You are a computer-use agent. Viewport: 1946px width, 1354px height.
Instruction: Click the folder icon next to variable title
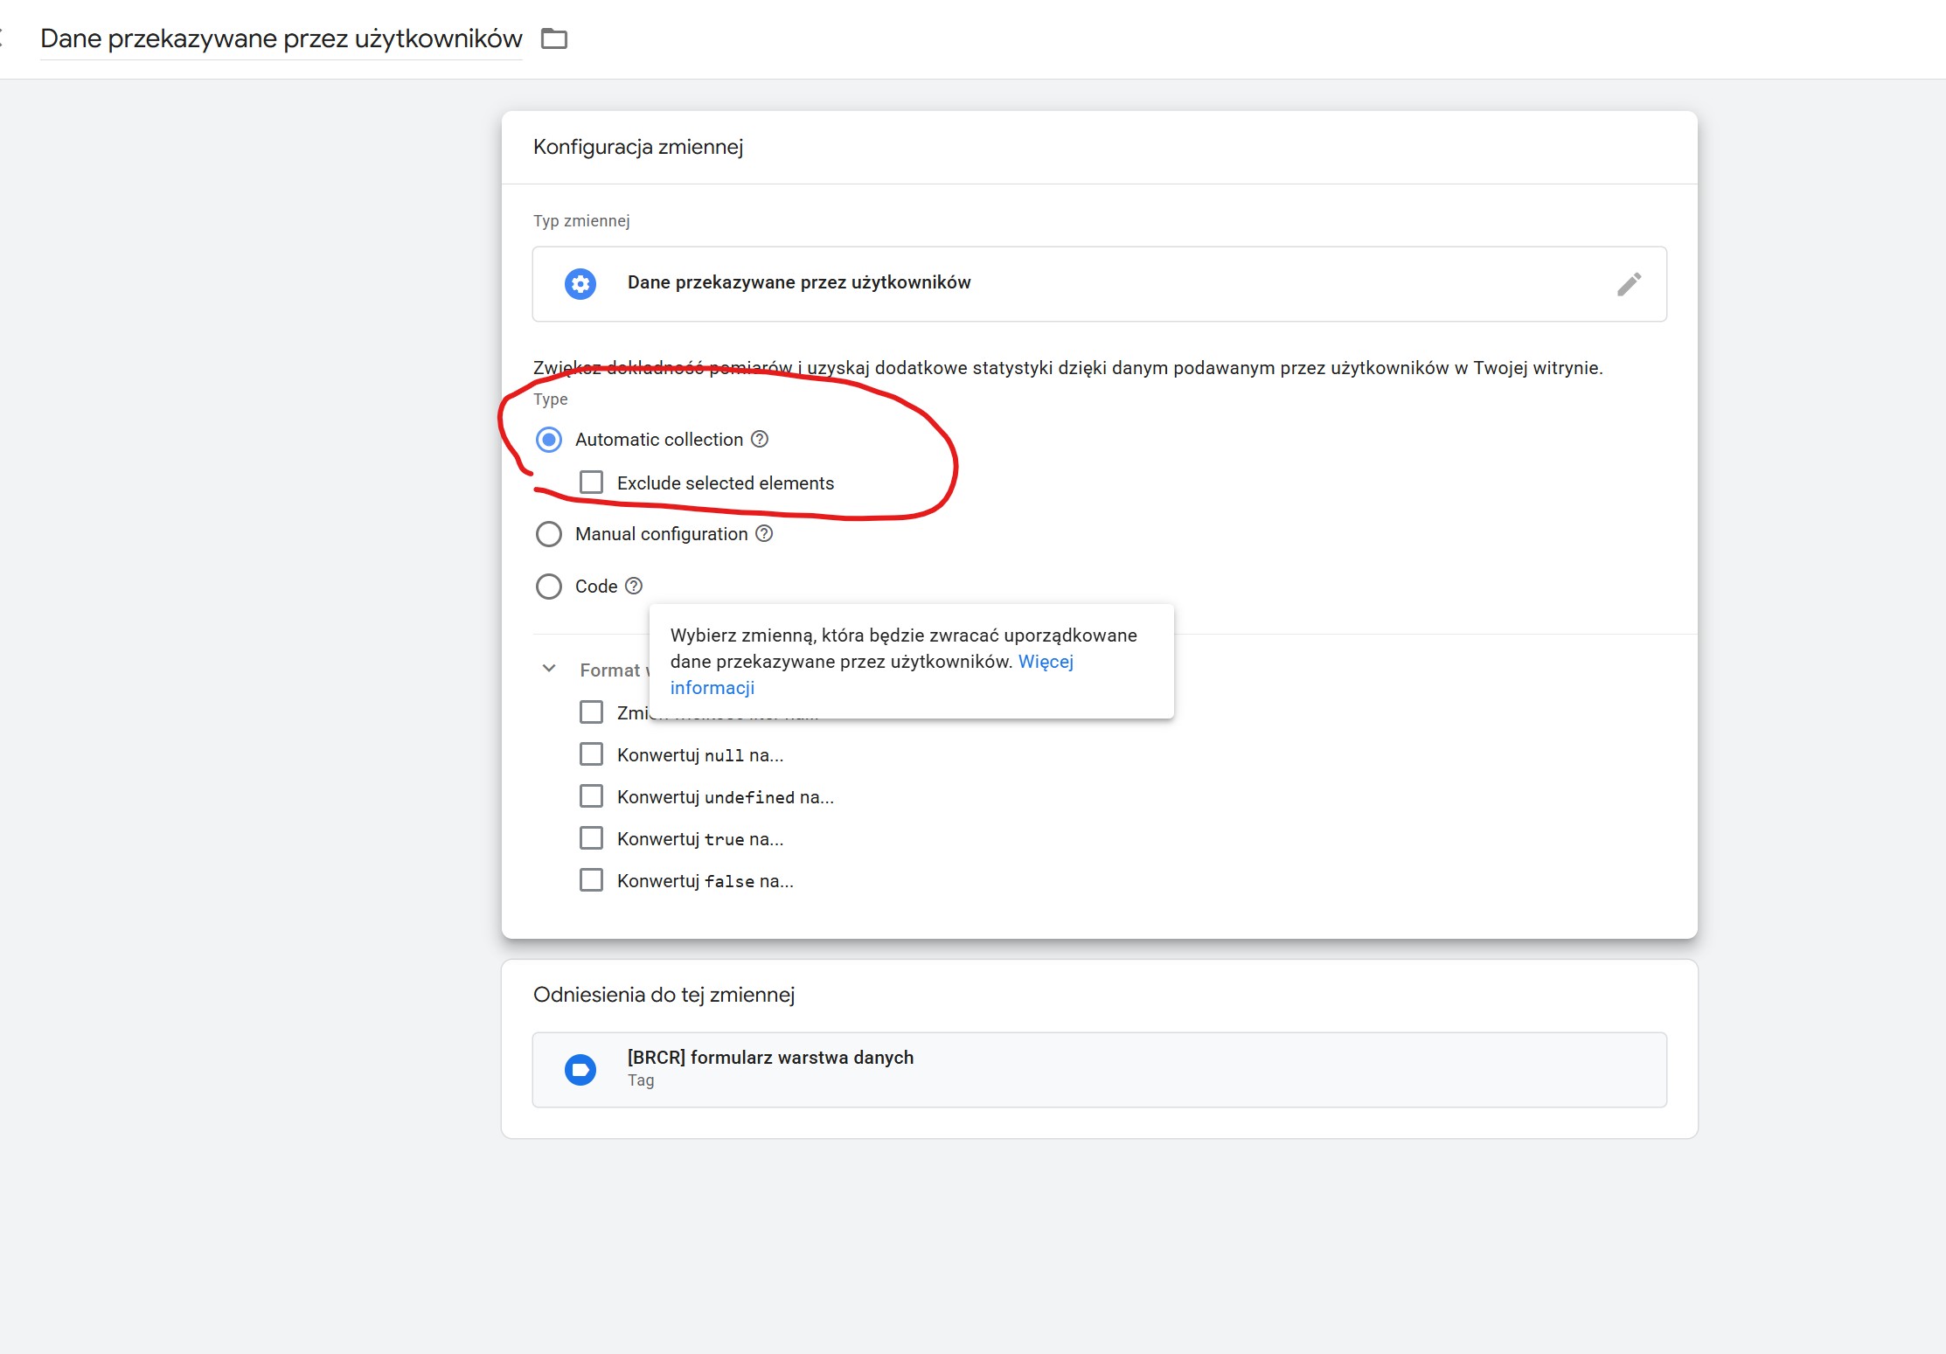click(x=554, y=38)
